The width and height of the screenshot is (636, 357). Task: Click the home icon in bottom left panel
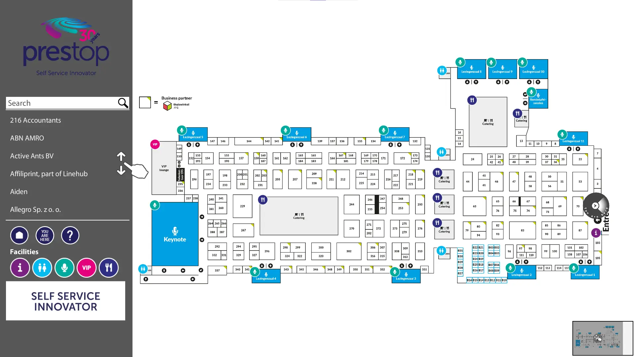pyautogui.click(x=19, y=235)
